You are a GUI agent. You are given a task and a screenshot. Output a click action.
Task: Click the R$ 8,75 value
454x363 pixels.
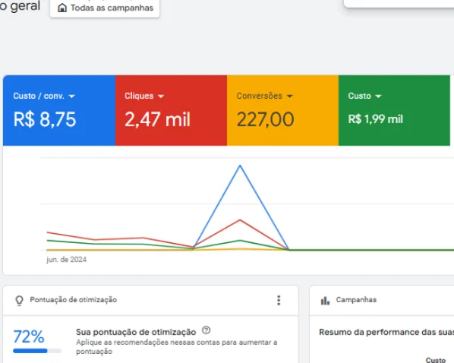[x=45, y=119]
